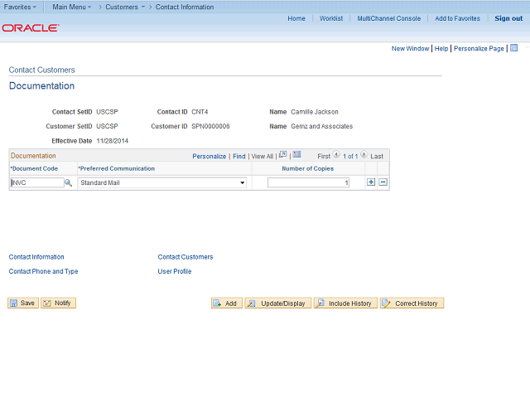530x398 pixels.
Task: Click Include History button
Action: pos(345,303)
